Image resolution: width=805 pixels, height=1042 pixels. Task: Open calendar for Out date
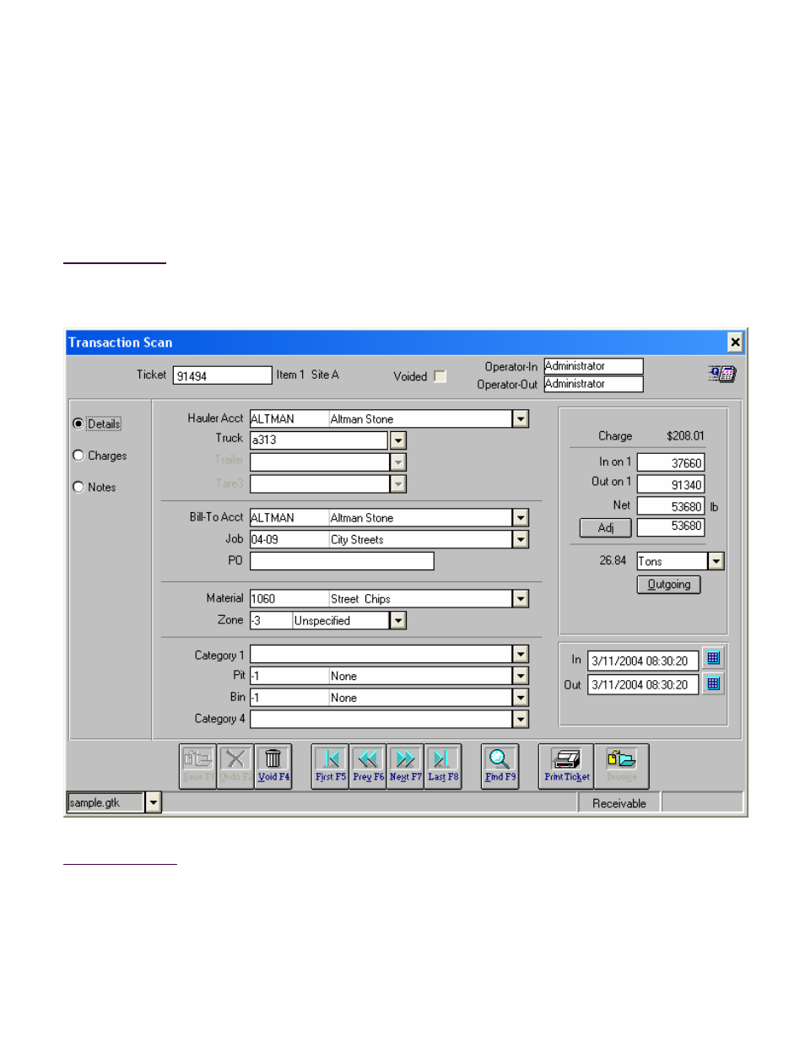click(x=713, y=683)
